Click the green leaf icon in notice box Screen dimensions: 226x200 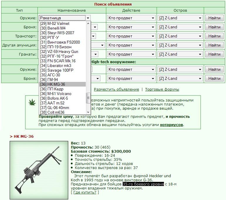[x=32, y=102]
